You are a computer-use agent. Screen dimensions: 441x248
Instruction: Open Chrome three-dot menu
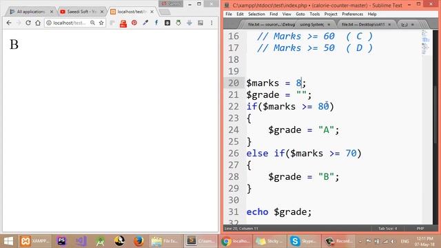[x=212, y=23]
